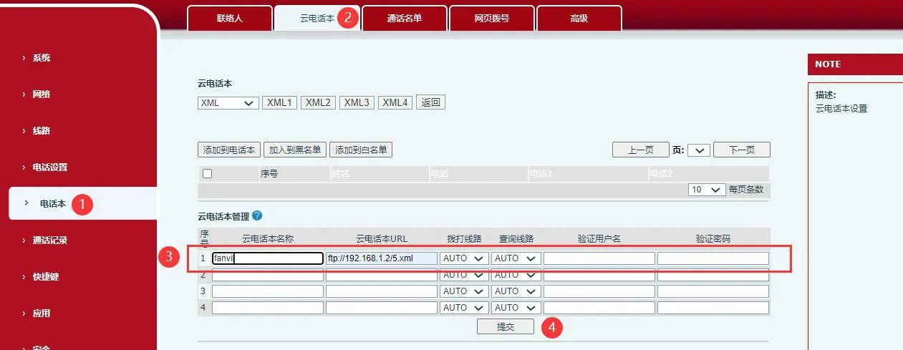Click the help icon beside 云电话本管理
This screenshot has width=903, height=350.
click(257, 215)
